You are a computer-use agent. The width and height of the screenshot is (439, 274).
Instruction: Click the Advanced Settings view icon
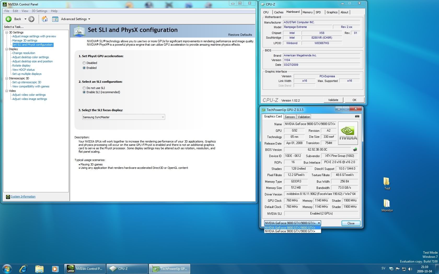tap(55, 19)
